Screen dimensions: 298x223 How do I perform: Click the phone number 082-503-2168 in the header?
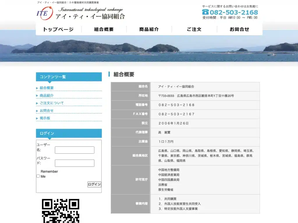pos(234,12)
